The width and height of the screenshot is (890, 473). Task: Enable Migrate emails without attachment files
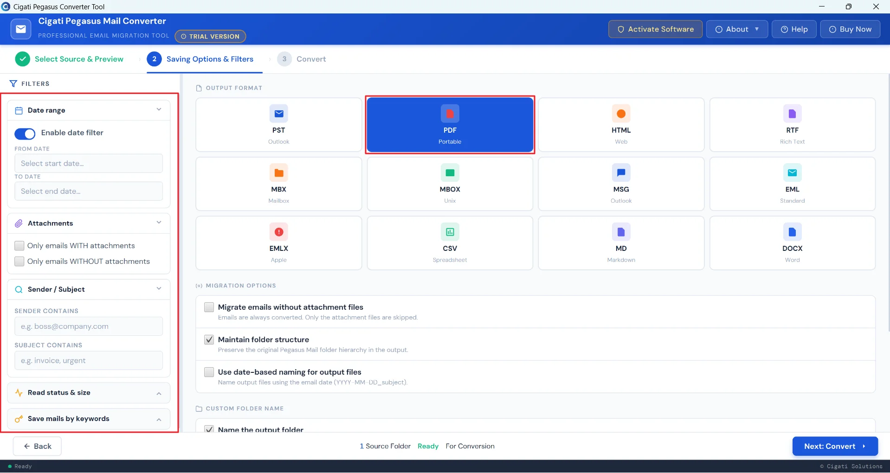click(209, 307)
